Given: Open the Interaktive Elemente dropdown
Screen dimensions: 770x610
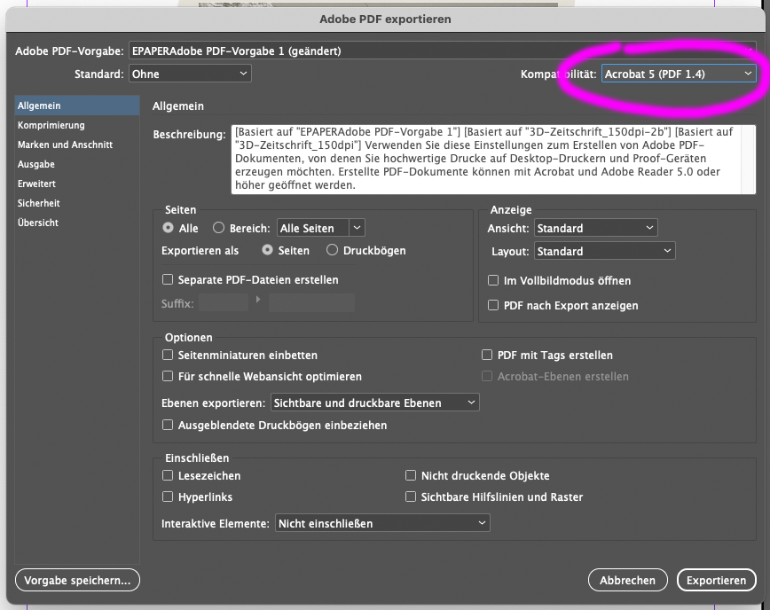Looking at the screenshot, I should point(382,524).
